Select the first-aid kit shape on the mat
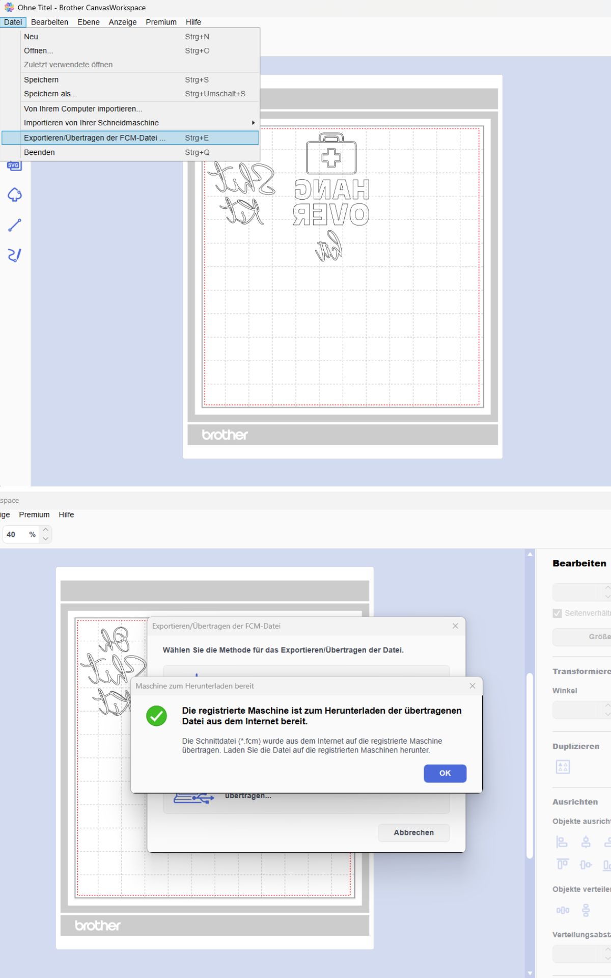The image size is (611, 978). point(331,154)
